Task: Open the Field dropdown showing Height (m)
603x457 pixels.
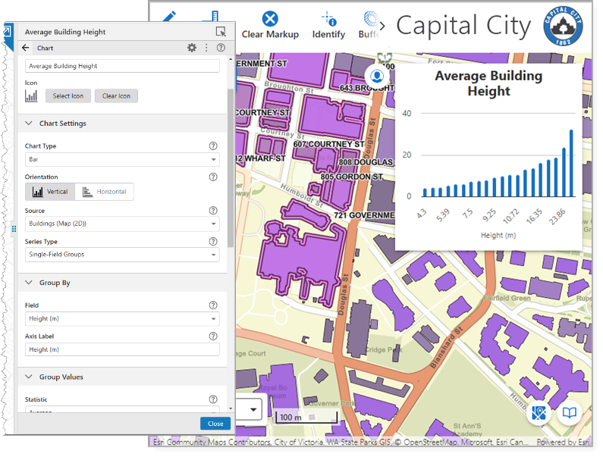Action: pos(122,318)
